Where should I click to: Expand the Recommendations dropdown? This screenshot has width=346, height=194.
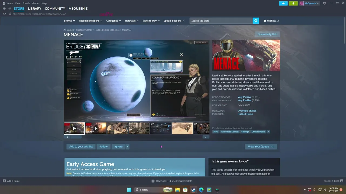(x=91, y=21)
